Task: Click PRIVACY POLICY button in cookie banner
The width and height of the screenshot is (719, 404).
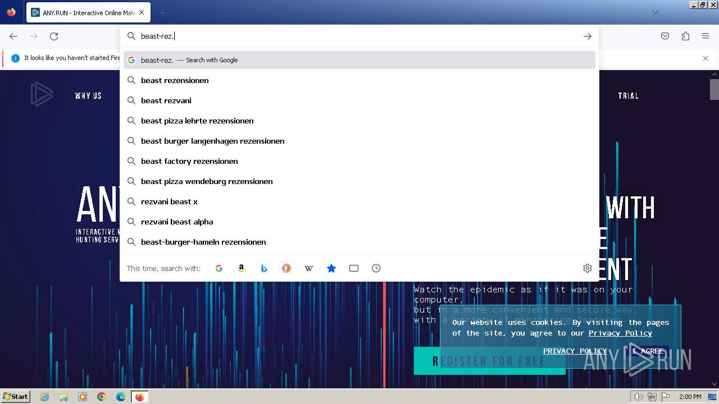Action: point(575,351)
